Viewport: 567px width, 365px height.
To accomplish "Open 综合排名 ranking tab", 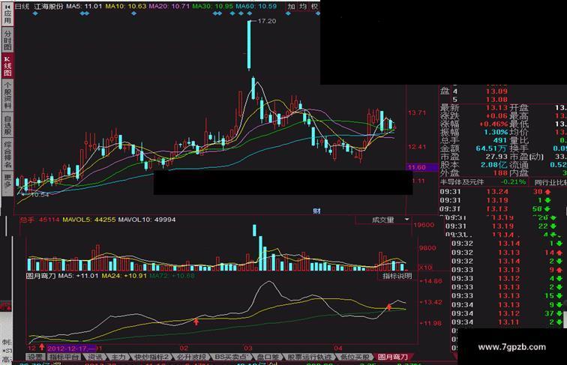I will (7, 154).
